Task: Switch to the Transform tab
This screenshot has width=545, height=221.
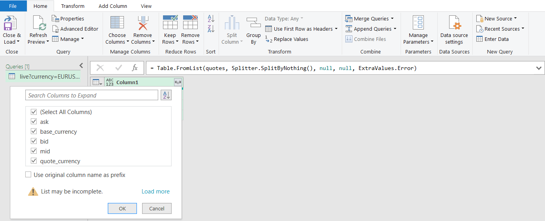Action: (73, 6)
